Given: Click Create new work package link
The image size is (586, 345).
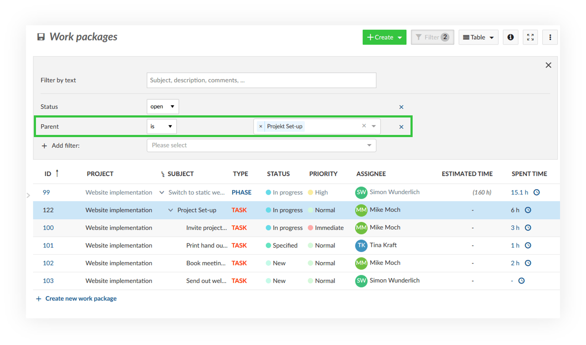Looking at the screenshot, I should (81, 299).
